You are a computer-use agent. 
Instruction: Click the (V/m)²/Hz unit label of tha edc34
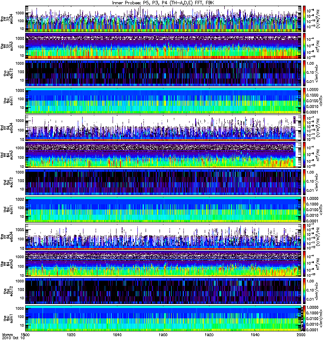(318, 19)
